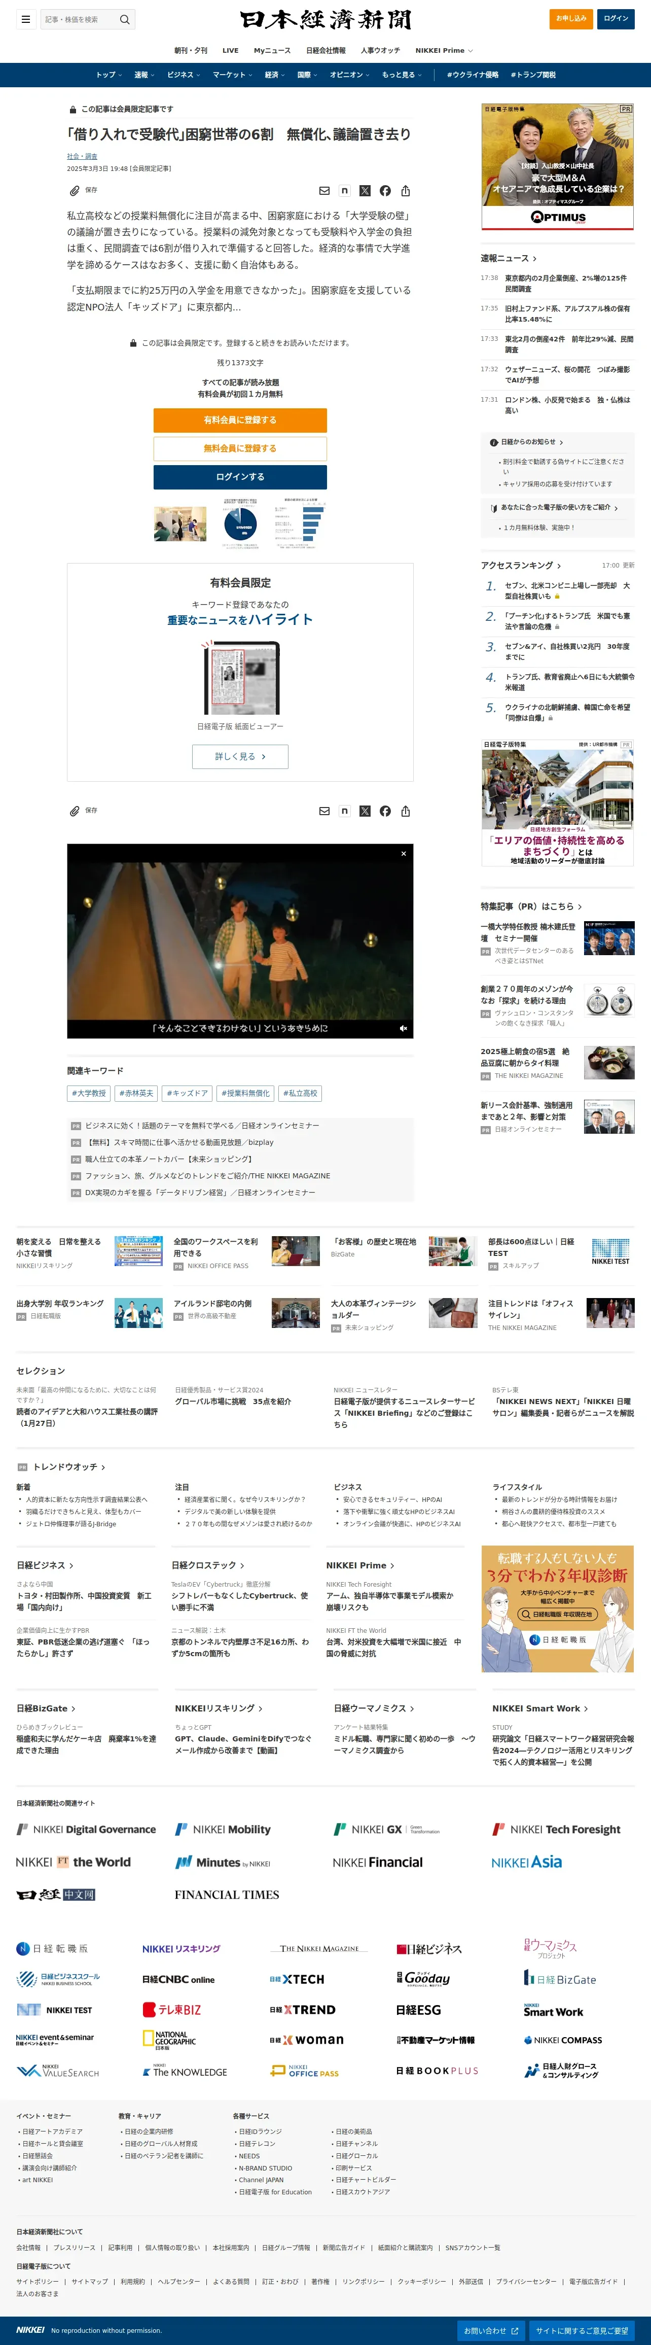This screenshot has height=2345, width=651.
Task: Open the FINANCIAL TIMES site logo
Action: tap(227, 1895)
